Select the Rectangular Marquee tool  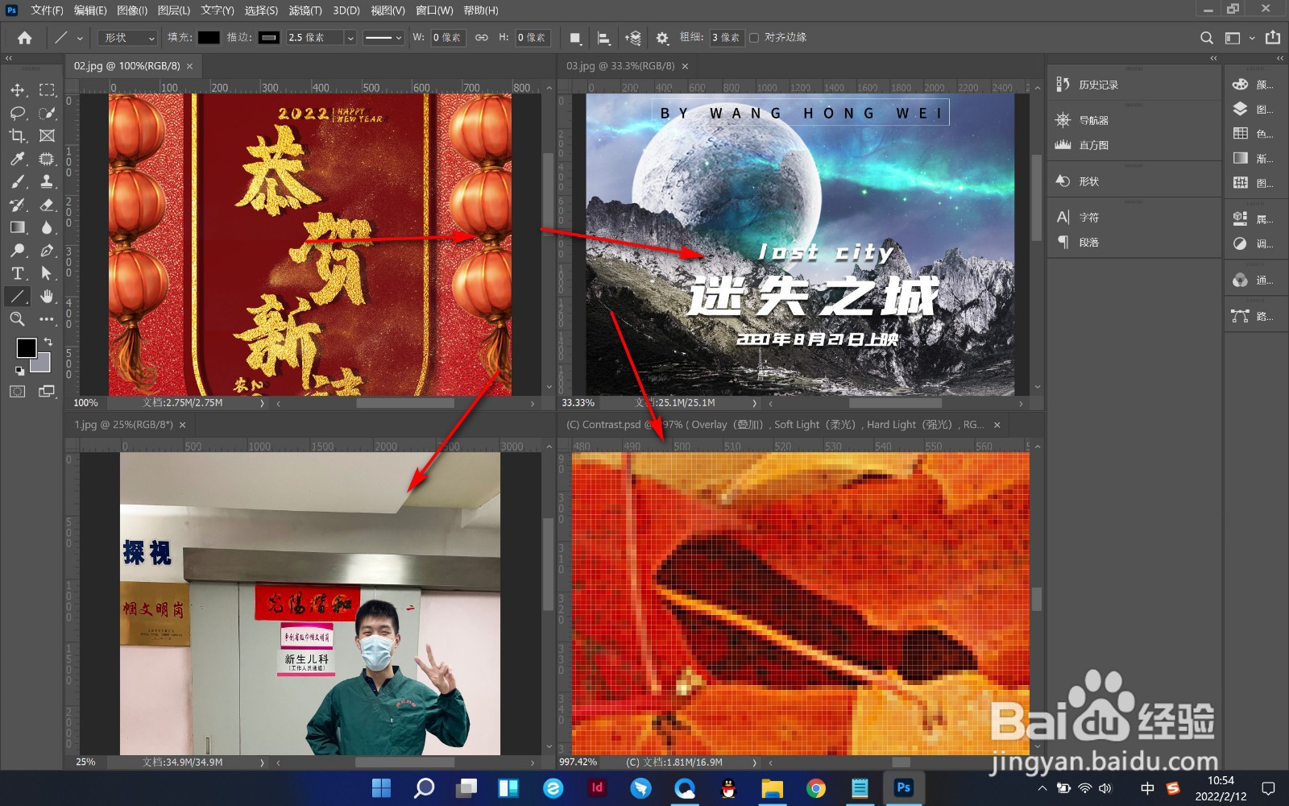click(x=48, y=90)
